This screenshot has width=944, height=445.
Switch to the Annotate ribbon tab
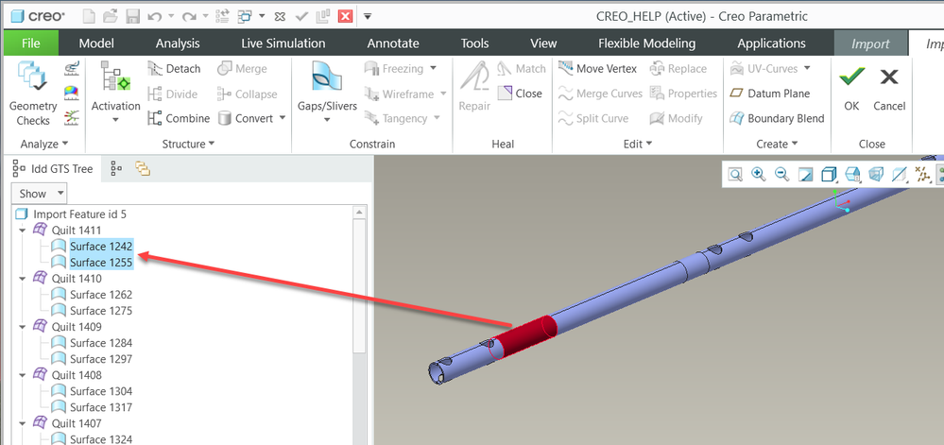pos(393,43)
